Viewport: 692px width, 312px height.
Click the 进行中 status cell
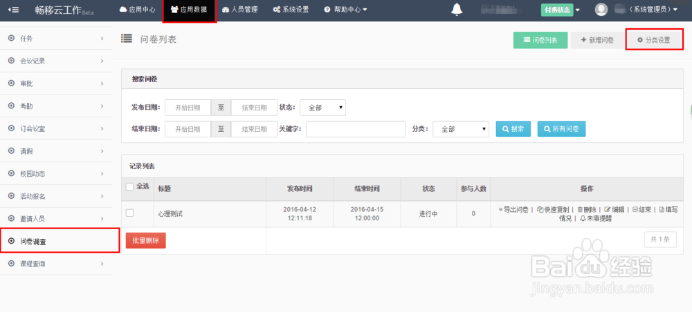[428, 214]
